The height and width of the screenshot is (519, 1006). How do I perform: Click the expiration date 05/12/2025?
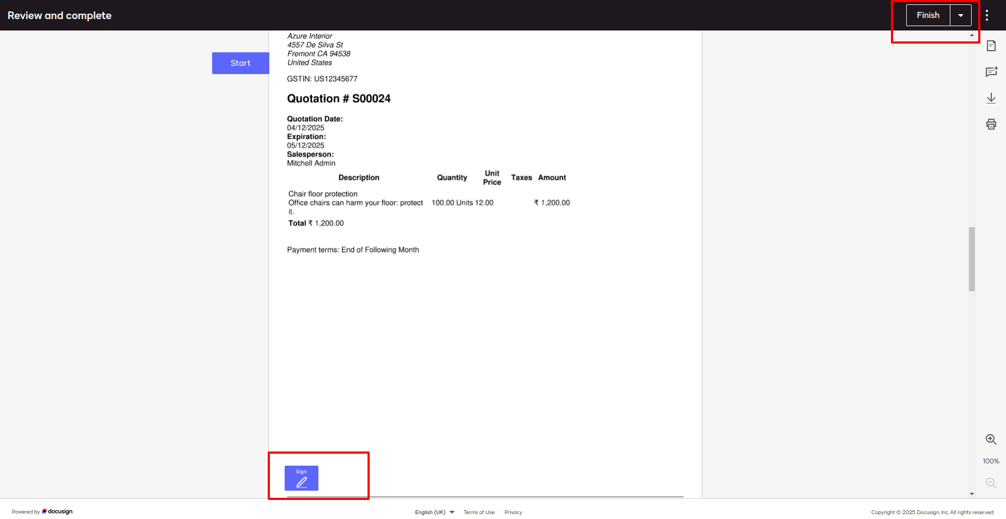(306, 145)
